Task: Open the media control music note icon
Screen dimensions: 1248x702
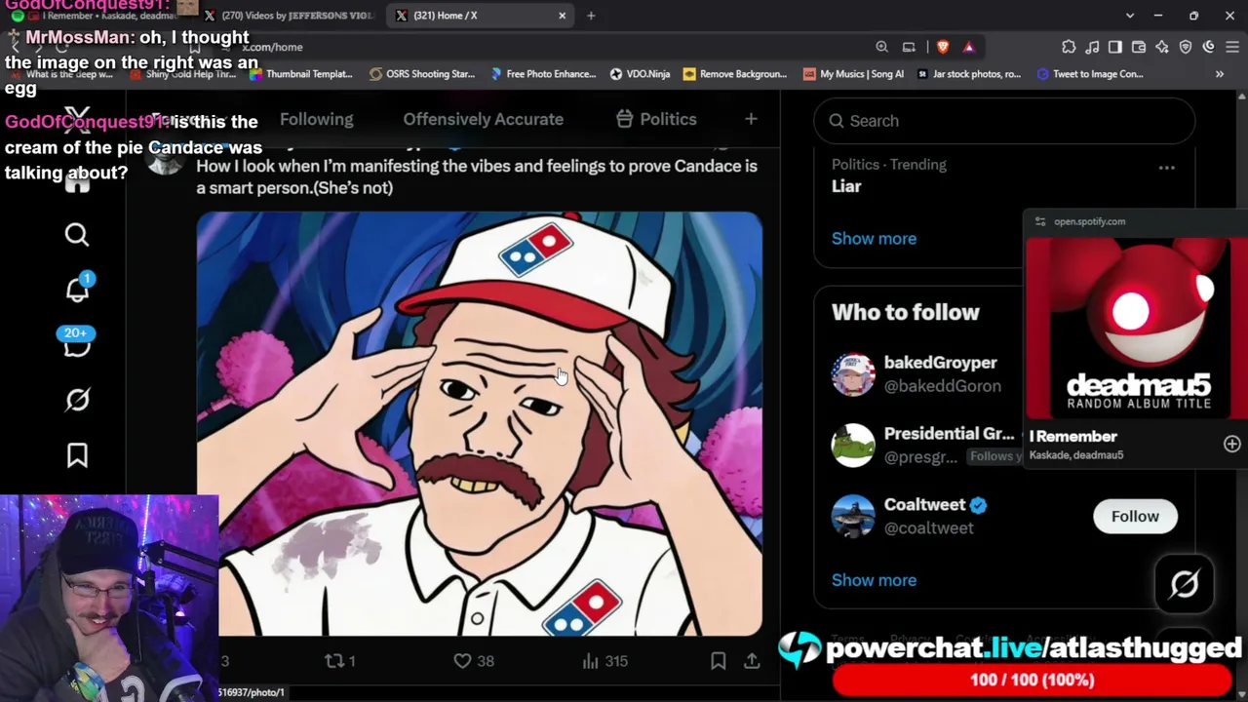Action: click(1092, 47)
